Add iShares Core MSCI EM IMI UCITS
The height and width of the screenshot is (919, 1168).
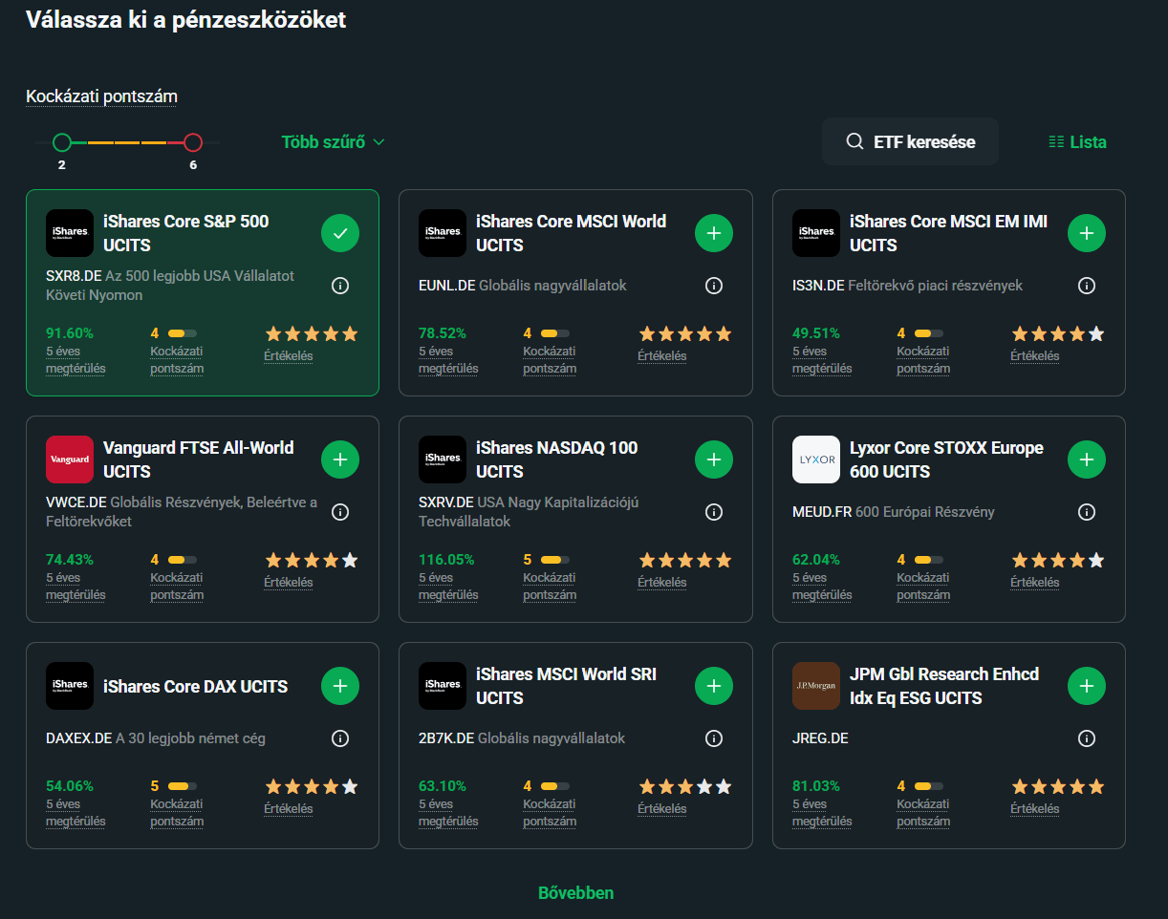[x=1087, y=233]
